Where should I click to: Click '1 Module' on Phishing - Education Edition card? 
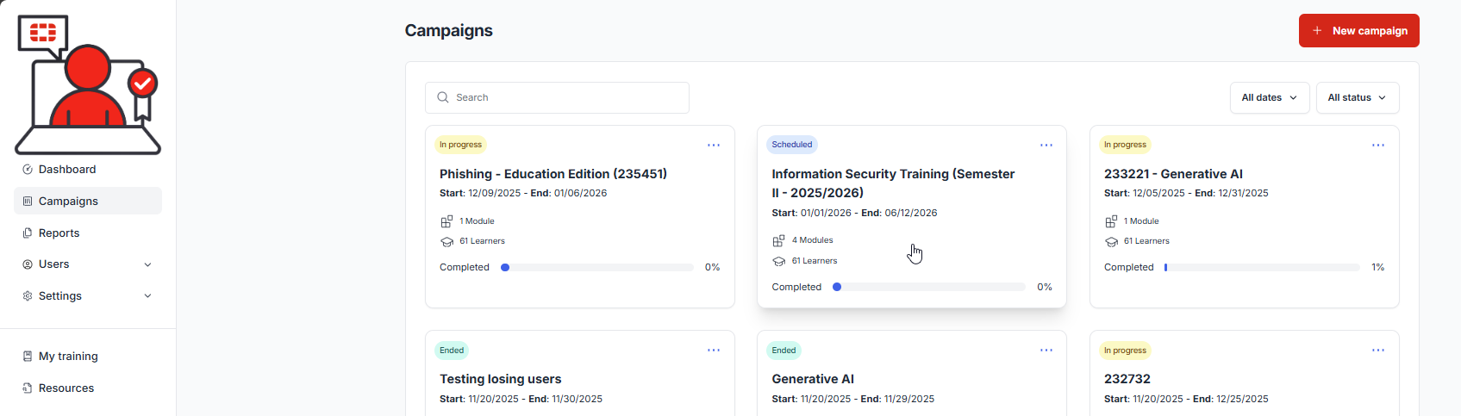477,221
